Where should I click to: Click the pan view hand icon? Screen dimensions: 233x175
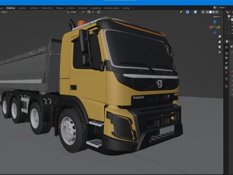[x=219, y=42]
